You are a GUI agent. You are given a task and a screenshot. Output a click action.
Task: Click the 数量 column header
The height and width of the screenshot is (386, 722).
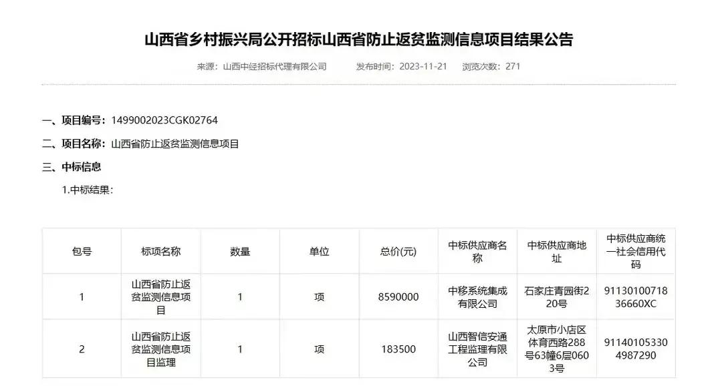[240, 252]
